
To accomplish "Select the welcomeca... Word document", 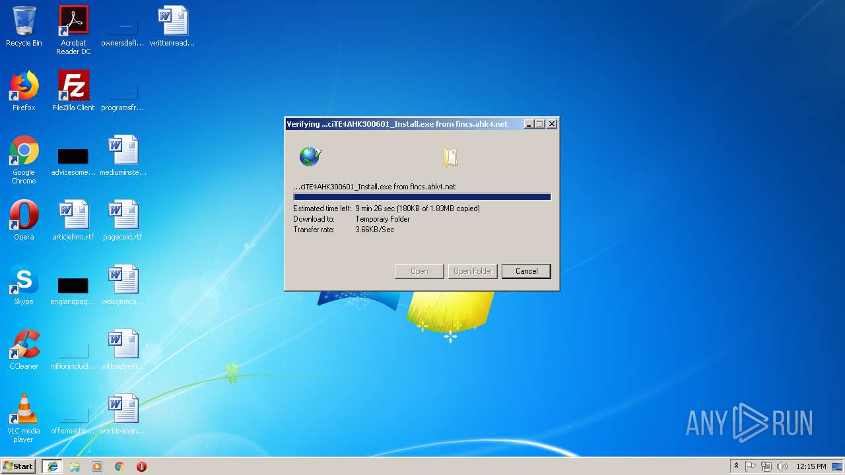I will pos(123,285).
